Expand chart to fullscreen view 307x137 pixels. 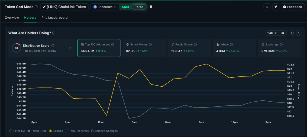293,33
